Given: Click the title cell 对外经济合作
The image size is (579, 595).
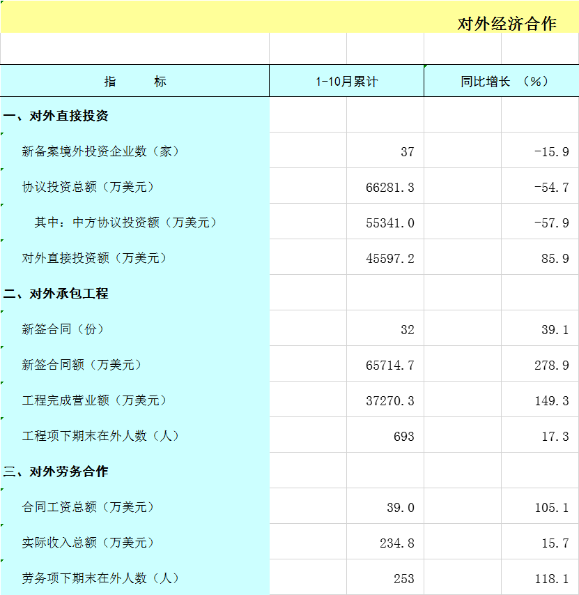Looking at the screenshot, I should point(507,23).
